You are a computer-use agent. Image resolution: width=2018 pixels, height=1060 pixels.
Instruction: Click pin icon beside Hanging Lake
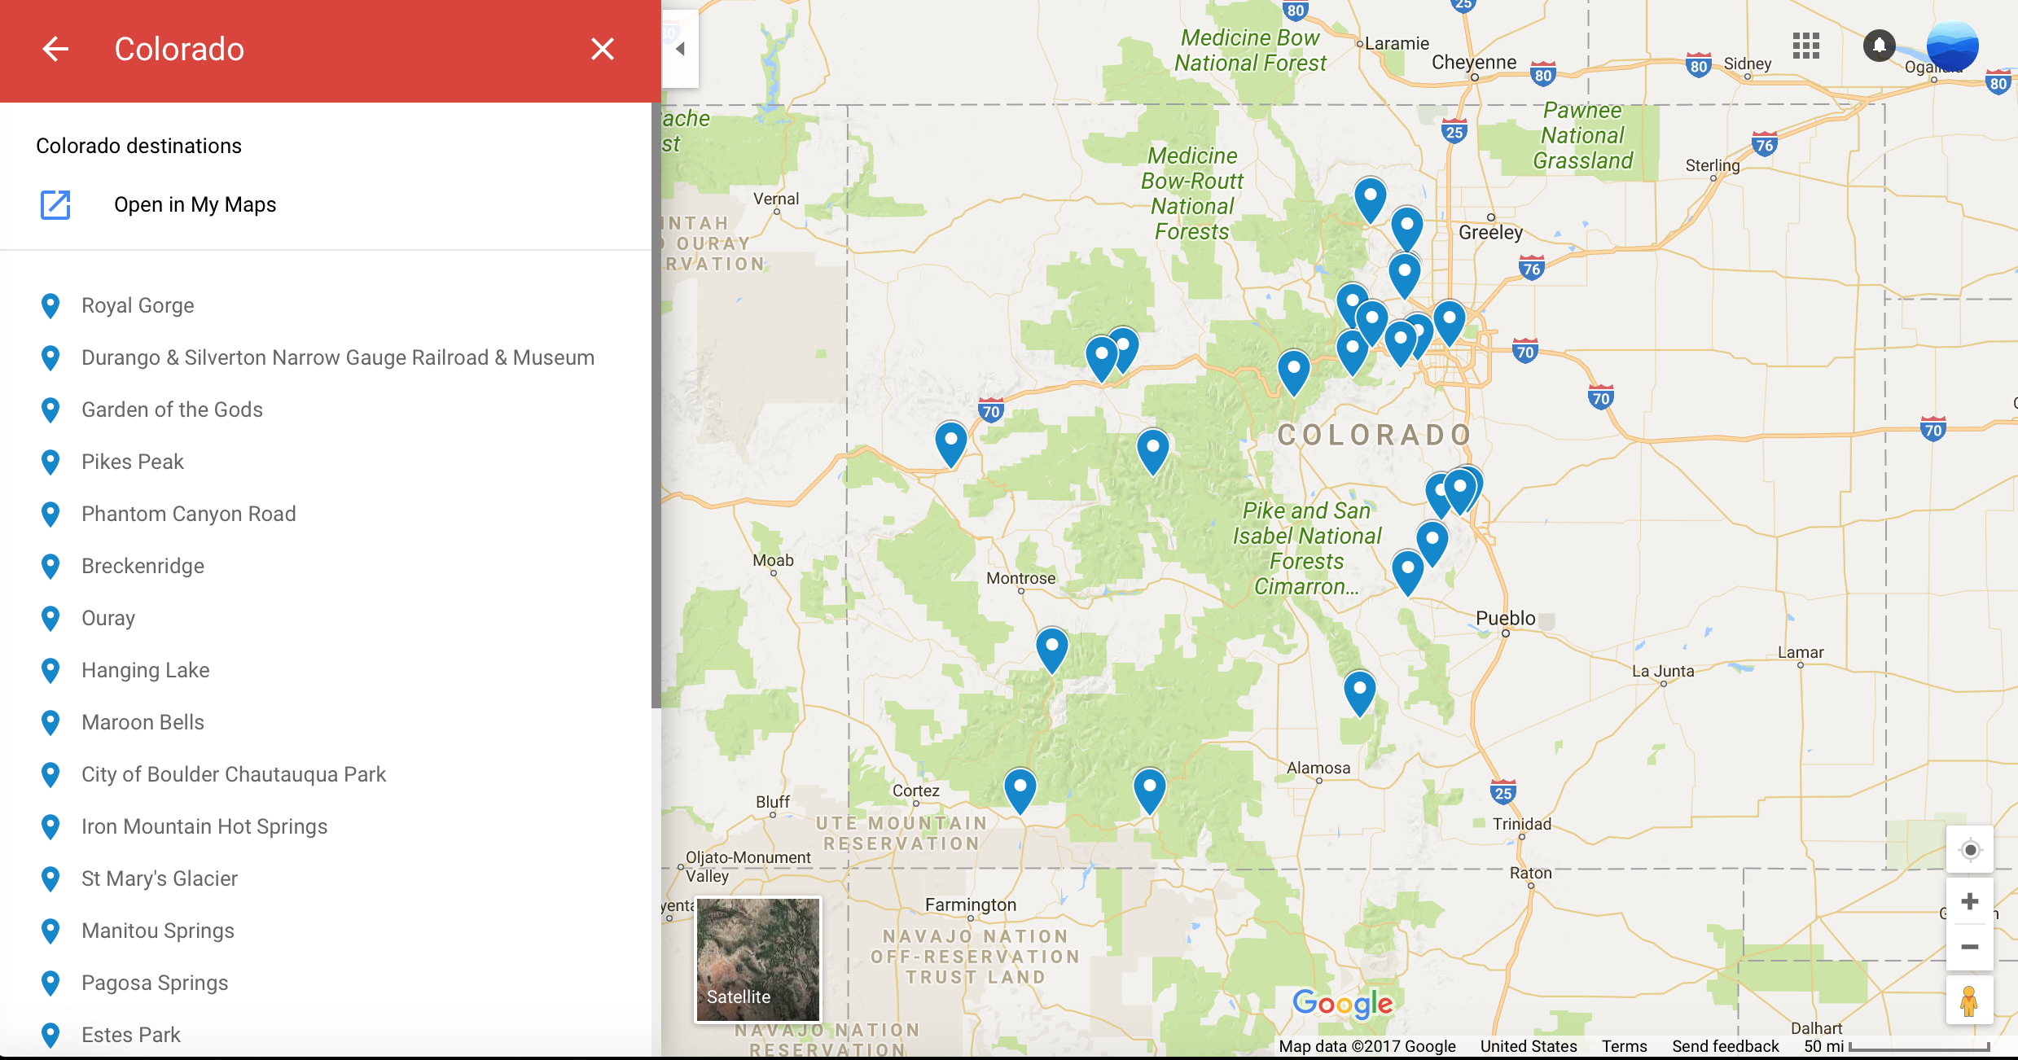[x=50, y=671]
